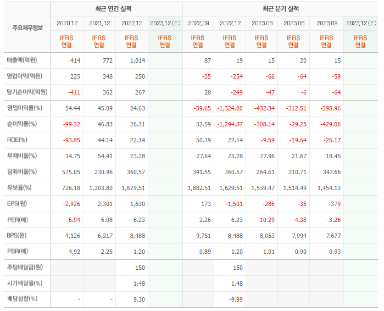Screen dimensions: 384x311
Task: Click the -6.94 PER value
Action: 73,220
